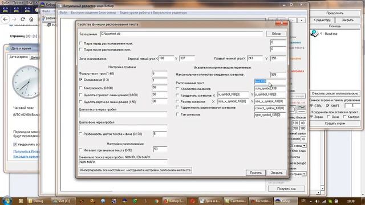Viewport: 365px width, 205px height.
Task: Enable the Разбежность цветов checkbox
Action: pyautogui.click(x=80, y=134)
